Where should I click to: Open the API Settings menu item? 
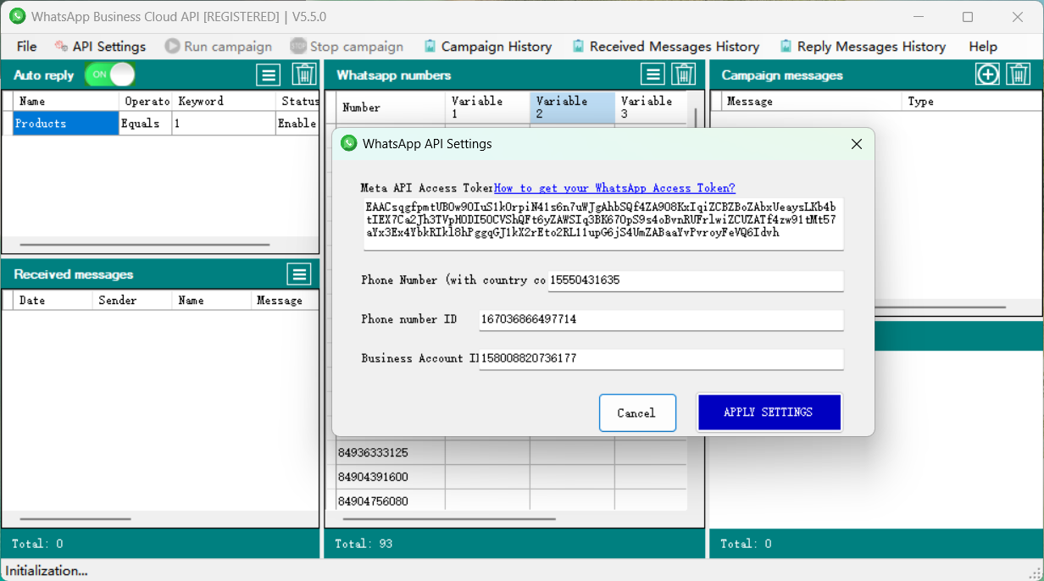click(100, 47)
